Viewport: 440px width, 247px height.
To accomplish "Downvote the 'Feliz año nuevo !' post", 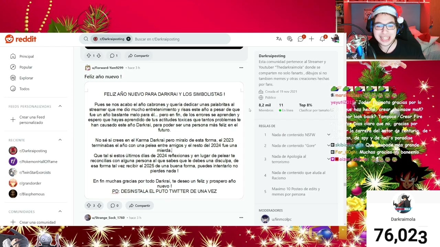I will click(x=99, y=205).
